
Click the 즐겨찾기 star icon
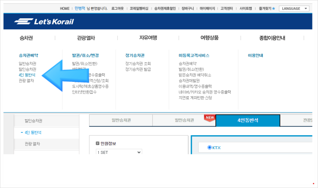273,9
